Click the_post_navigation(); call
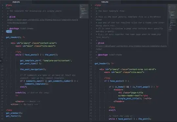Viewport: 177px width, 122px height. [33, 69]
